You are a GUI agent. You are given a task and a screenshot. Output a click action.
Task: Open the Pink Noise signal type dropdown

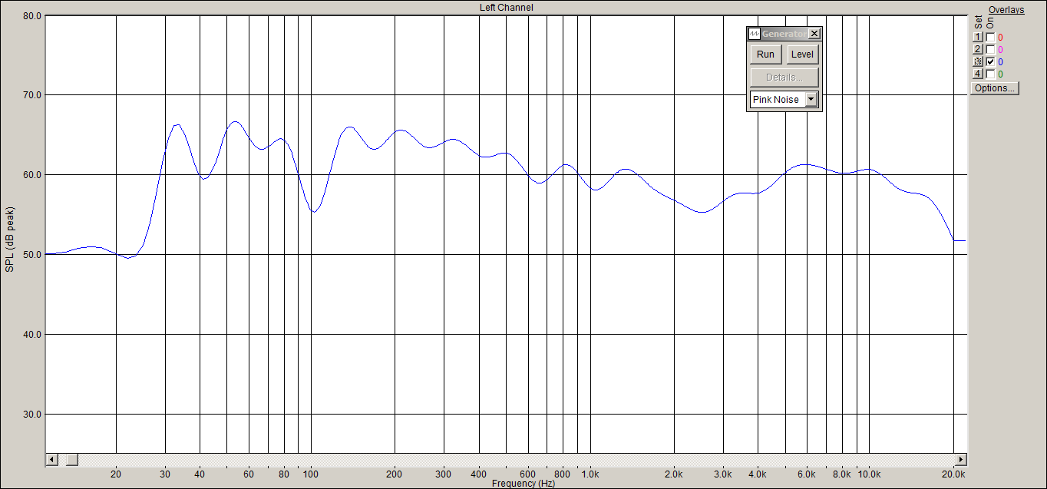(811, 100)
